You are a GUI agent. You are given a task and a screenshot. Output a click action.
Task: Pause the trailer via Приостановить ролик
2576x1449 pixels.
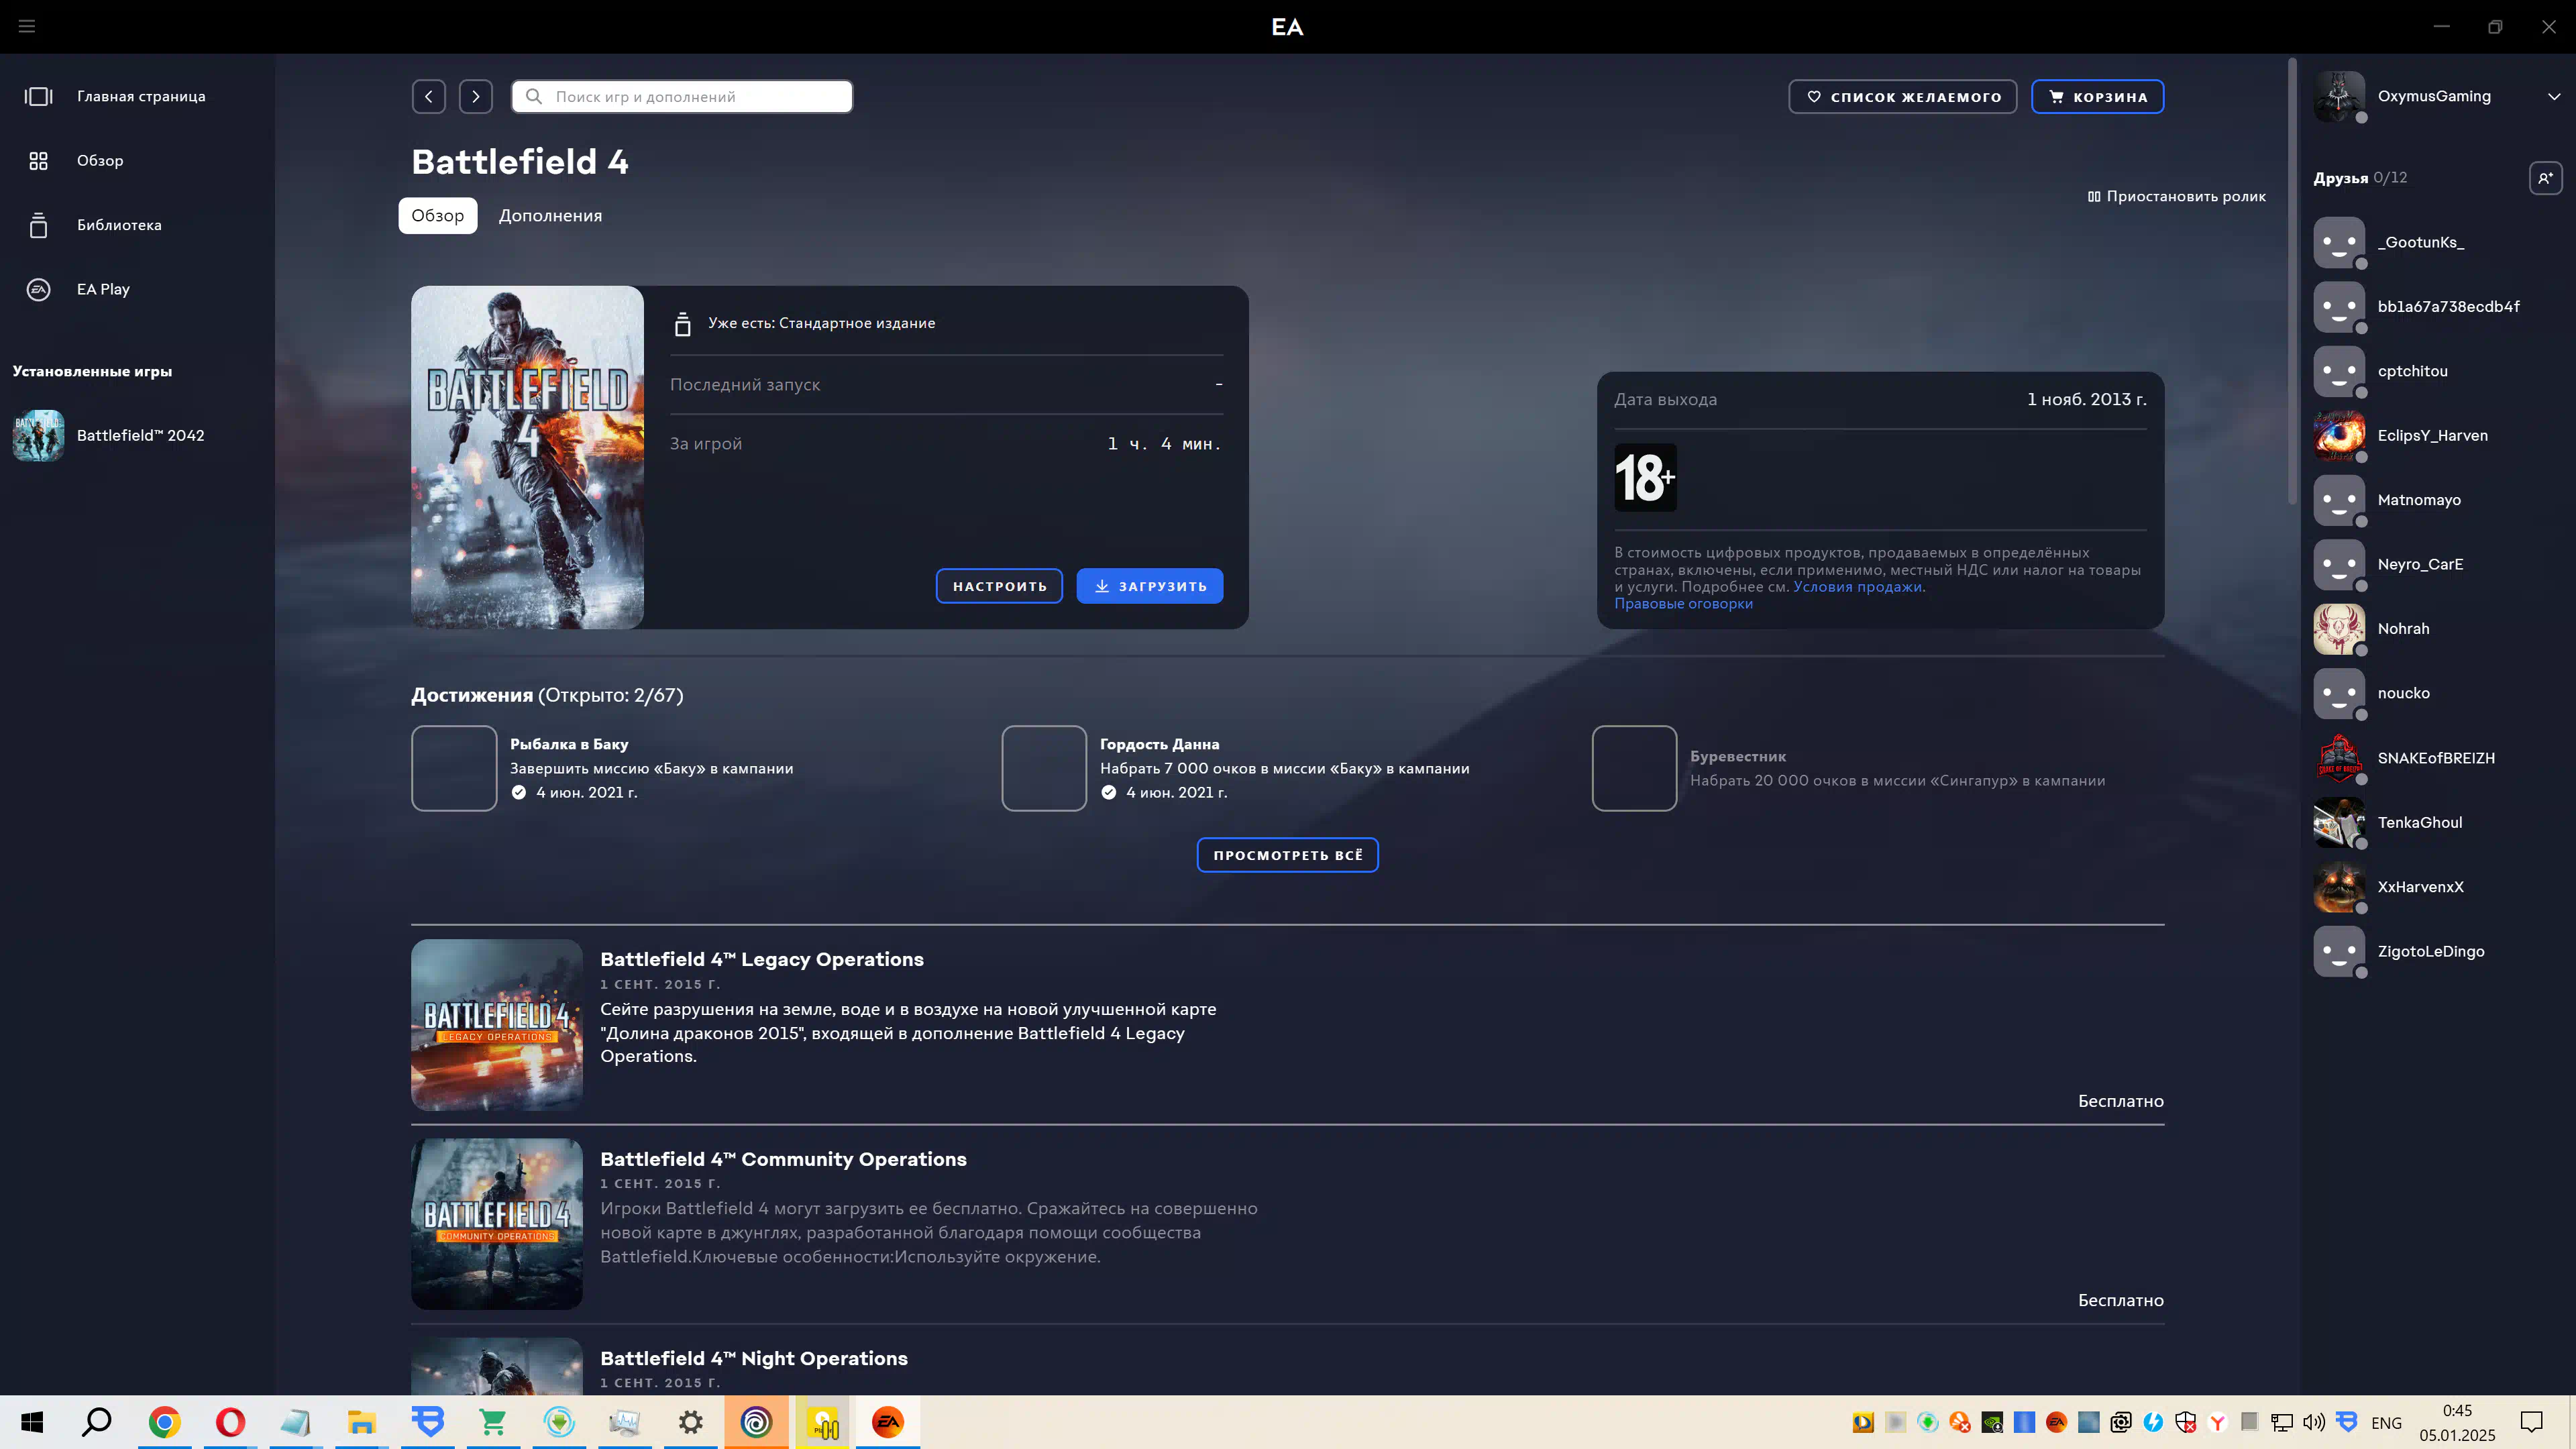tap(2176, 196)
